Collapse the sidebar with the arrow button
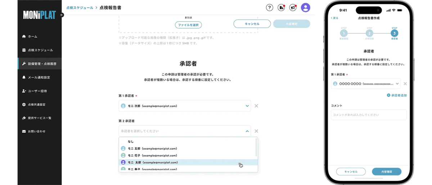 point(62,15)
